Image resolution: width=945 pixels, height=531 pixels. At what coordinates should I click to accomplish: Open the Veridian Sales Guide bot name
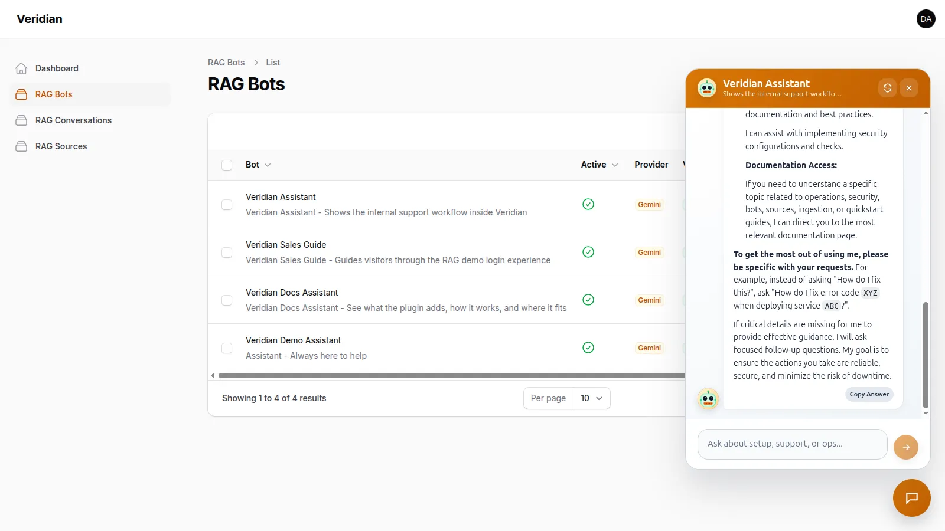[x=286, y=245]
